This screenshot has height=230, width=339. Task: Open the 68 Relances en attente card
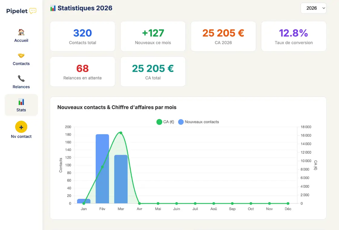(x=82, y=71)
